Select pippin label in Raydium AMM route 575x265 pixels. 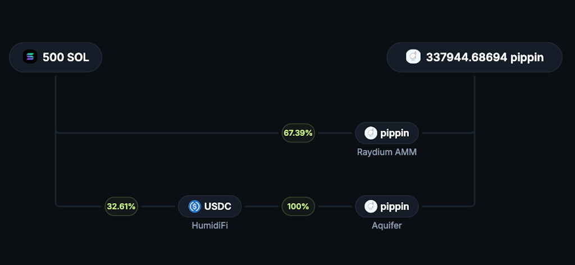coord(395,133)
